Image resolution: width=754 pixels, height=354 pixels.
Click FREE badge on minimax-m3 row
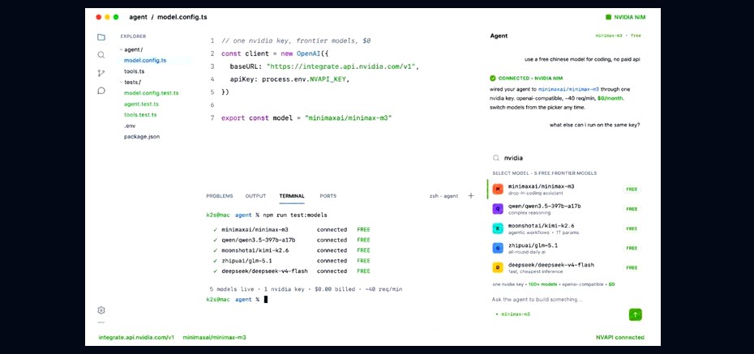(x=632, y=190)
